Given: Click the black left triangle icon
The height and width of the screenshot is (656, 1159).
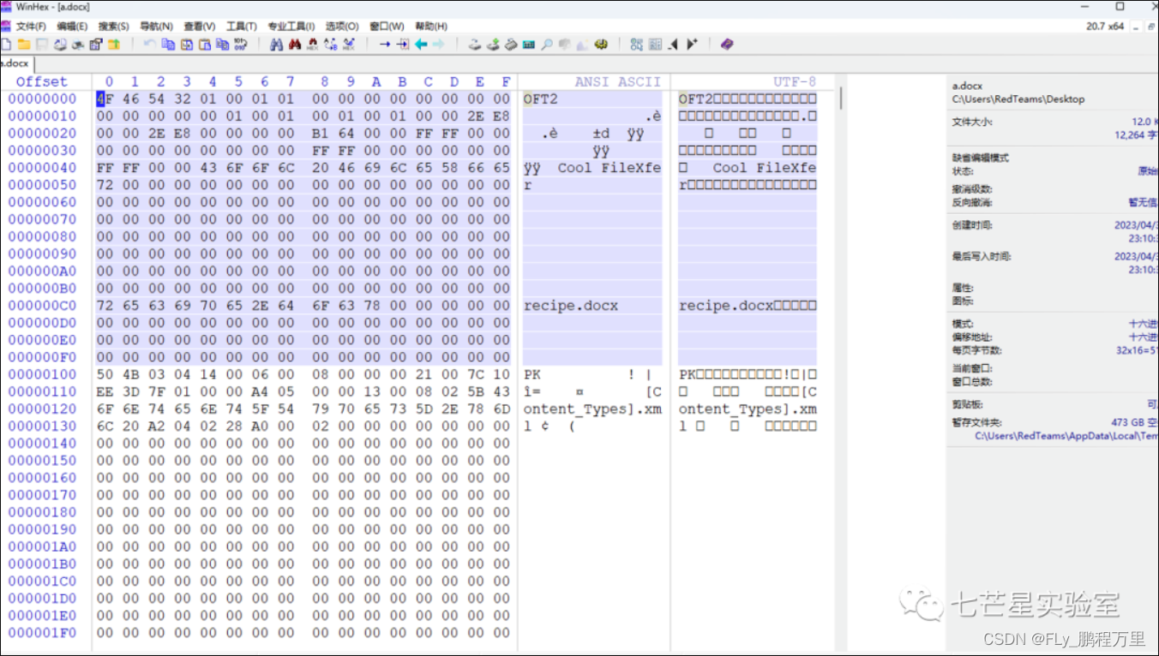Looking at the screenshot, I should coord(674,44).
